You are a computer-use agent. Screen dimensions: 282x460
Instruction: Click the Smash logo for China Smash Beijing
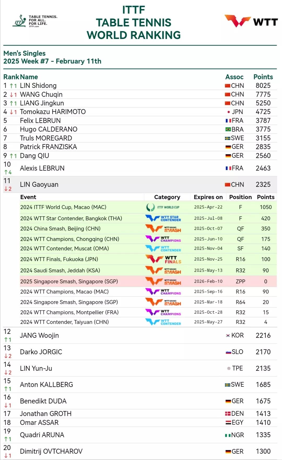[163, 229]
